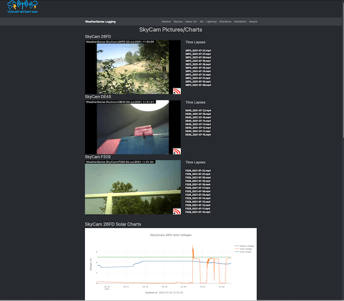Open F329_2021-07-11.mp4 link
Screen dimensions: 344x301
point(198,209)
